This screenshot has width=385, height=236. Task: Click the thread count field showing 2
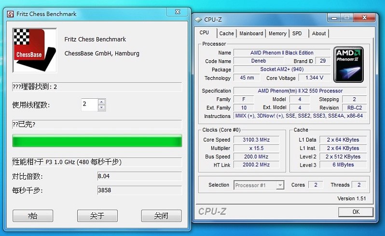click(89, 105)
